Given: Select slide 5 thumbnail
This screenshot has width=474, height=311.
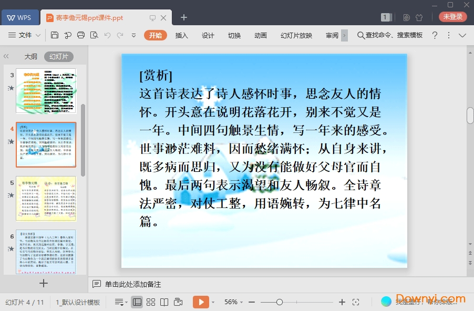Looking at the screenshot, I should pos(46,198).
